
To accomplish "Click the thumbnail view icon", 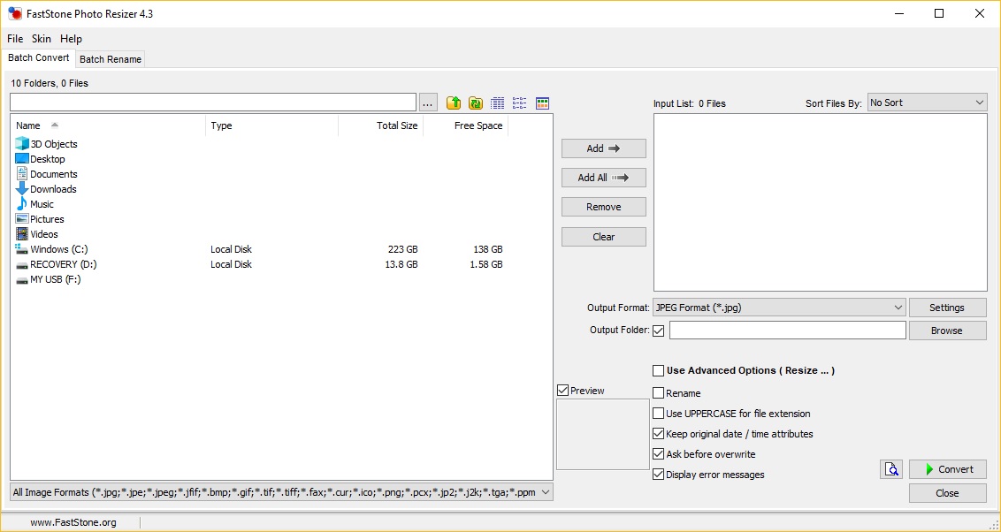I will [542, 103].
